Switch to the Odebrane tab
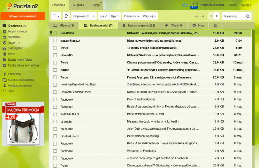 pyautogui.click(x=59, y=5)
